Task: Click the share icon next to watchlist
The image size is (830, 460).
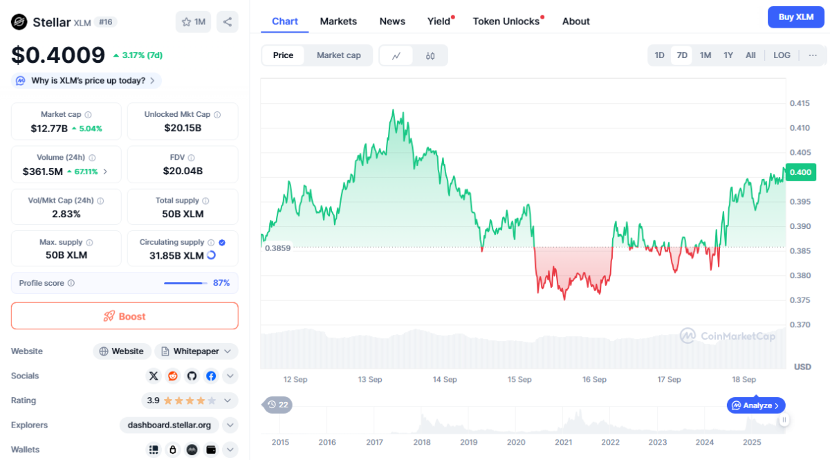Action: 227,22
